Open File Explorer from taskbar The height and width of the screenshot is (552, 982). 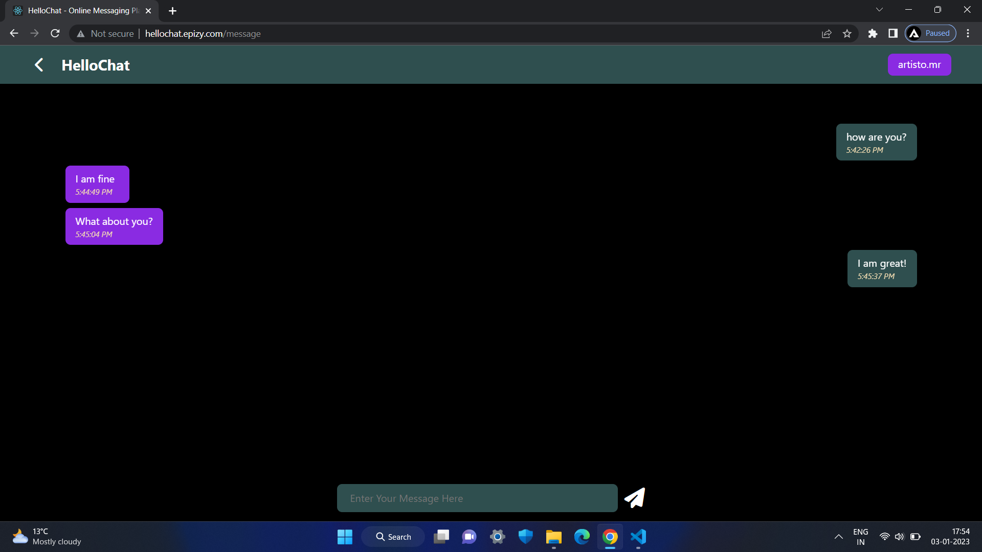click(x=553, y=537)
